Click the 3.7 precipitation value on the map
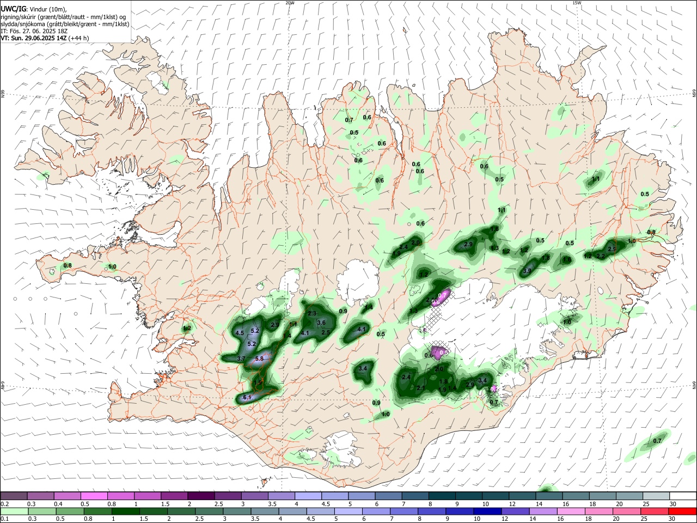This screenshot has width=697, height=523. [x=242, y=358]
